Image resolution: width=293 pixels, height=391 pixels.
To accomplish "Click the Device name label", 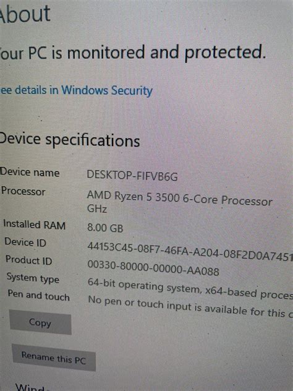I will point(30,173).
